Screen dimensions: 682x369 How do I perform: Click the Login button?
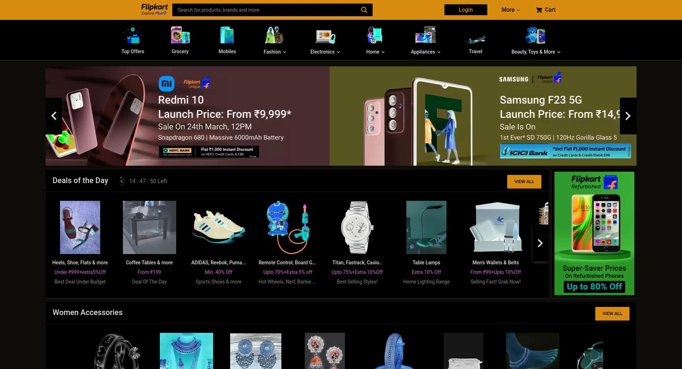click(466, 10)
